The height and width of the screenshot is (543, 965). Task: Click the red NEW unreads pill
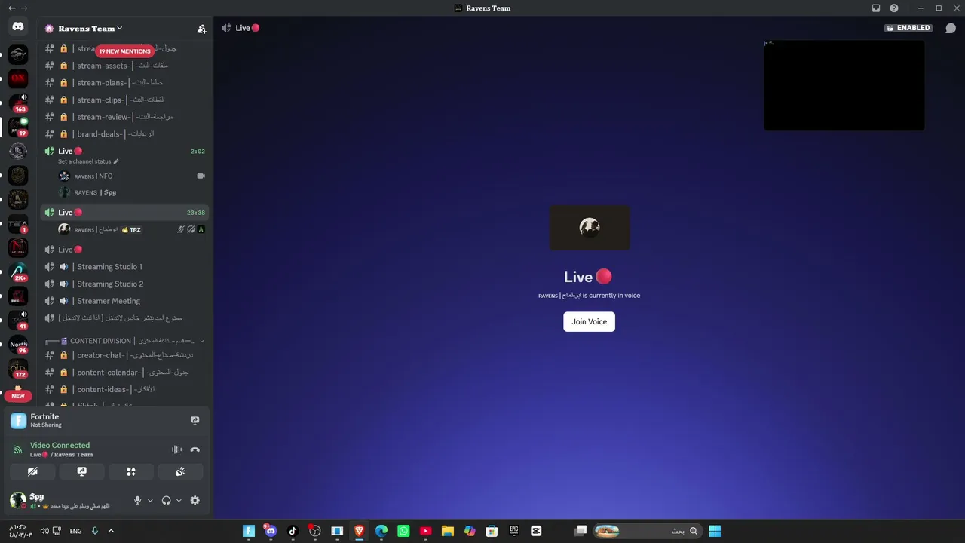coord(18,396)
